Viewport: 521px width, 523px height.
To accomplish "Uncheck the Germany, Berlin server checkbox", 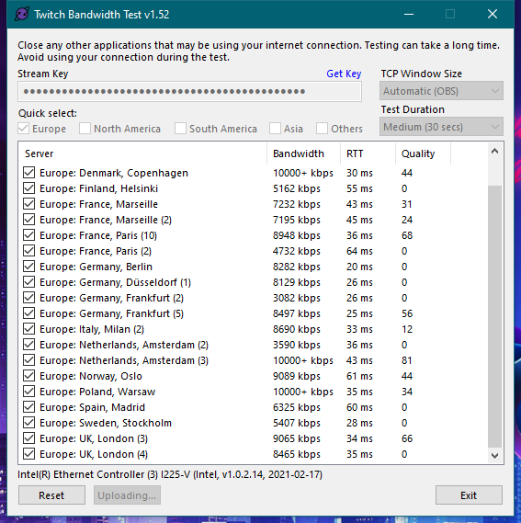I will [29, 267].
